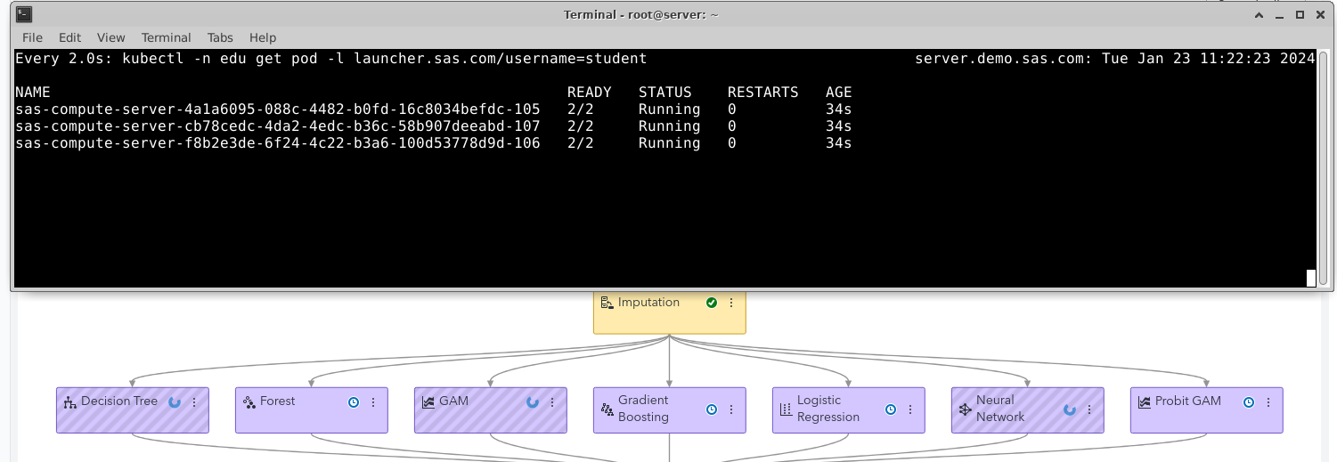Open the View menu in Terminal

110,37
